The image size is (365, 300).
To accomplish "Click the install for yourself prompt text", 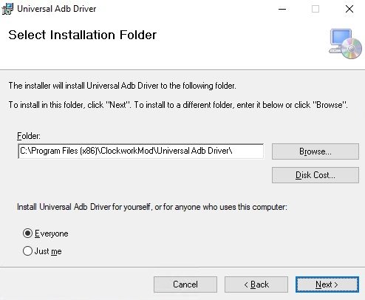I will [152, 207].
